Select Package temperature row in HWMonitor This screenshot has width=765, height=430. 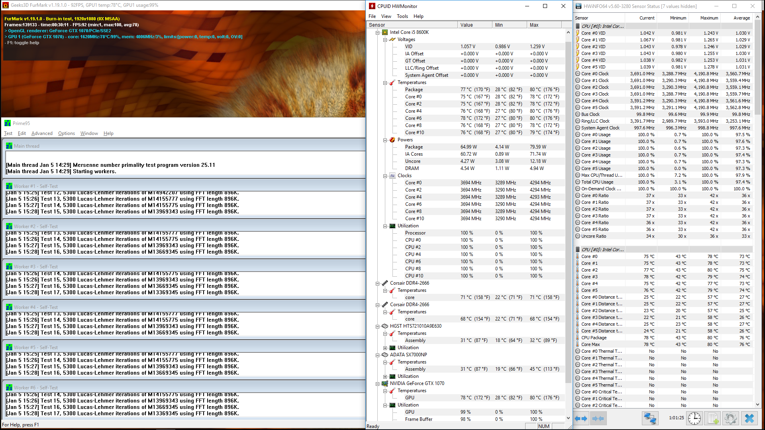[465, 90]
